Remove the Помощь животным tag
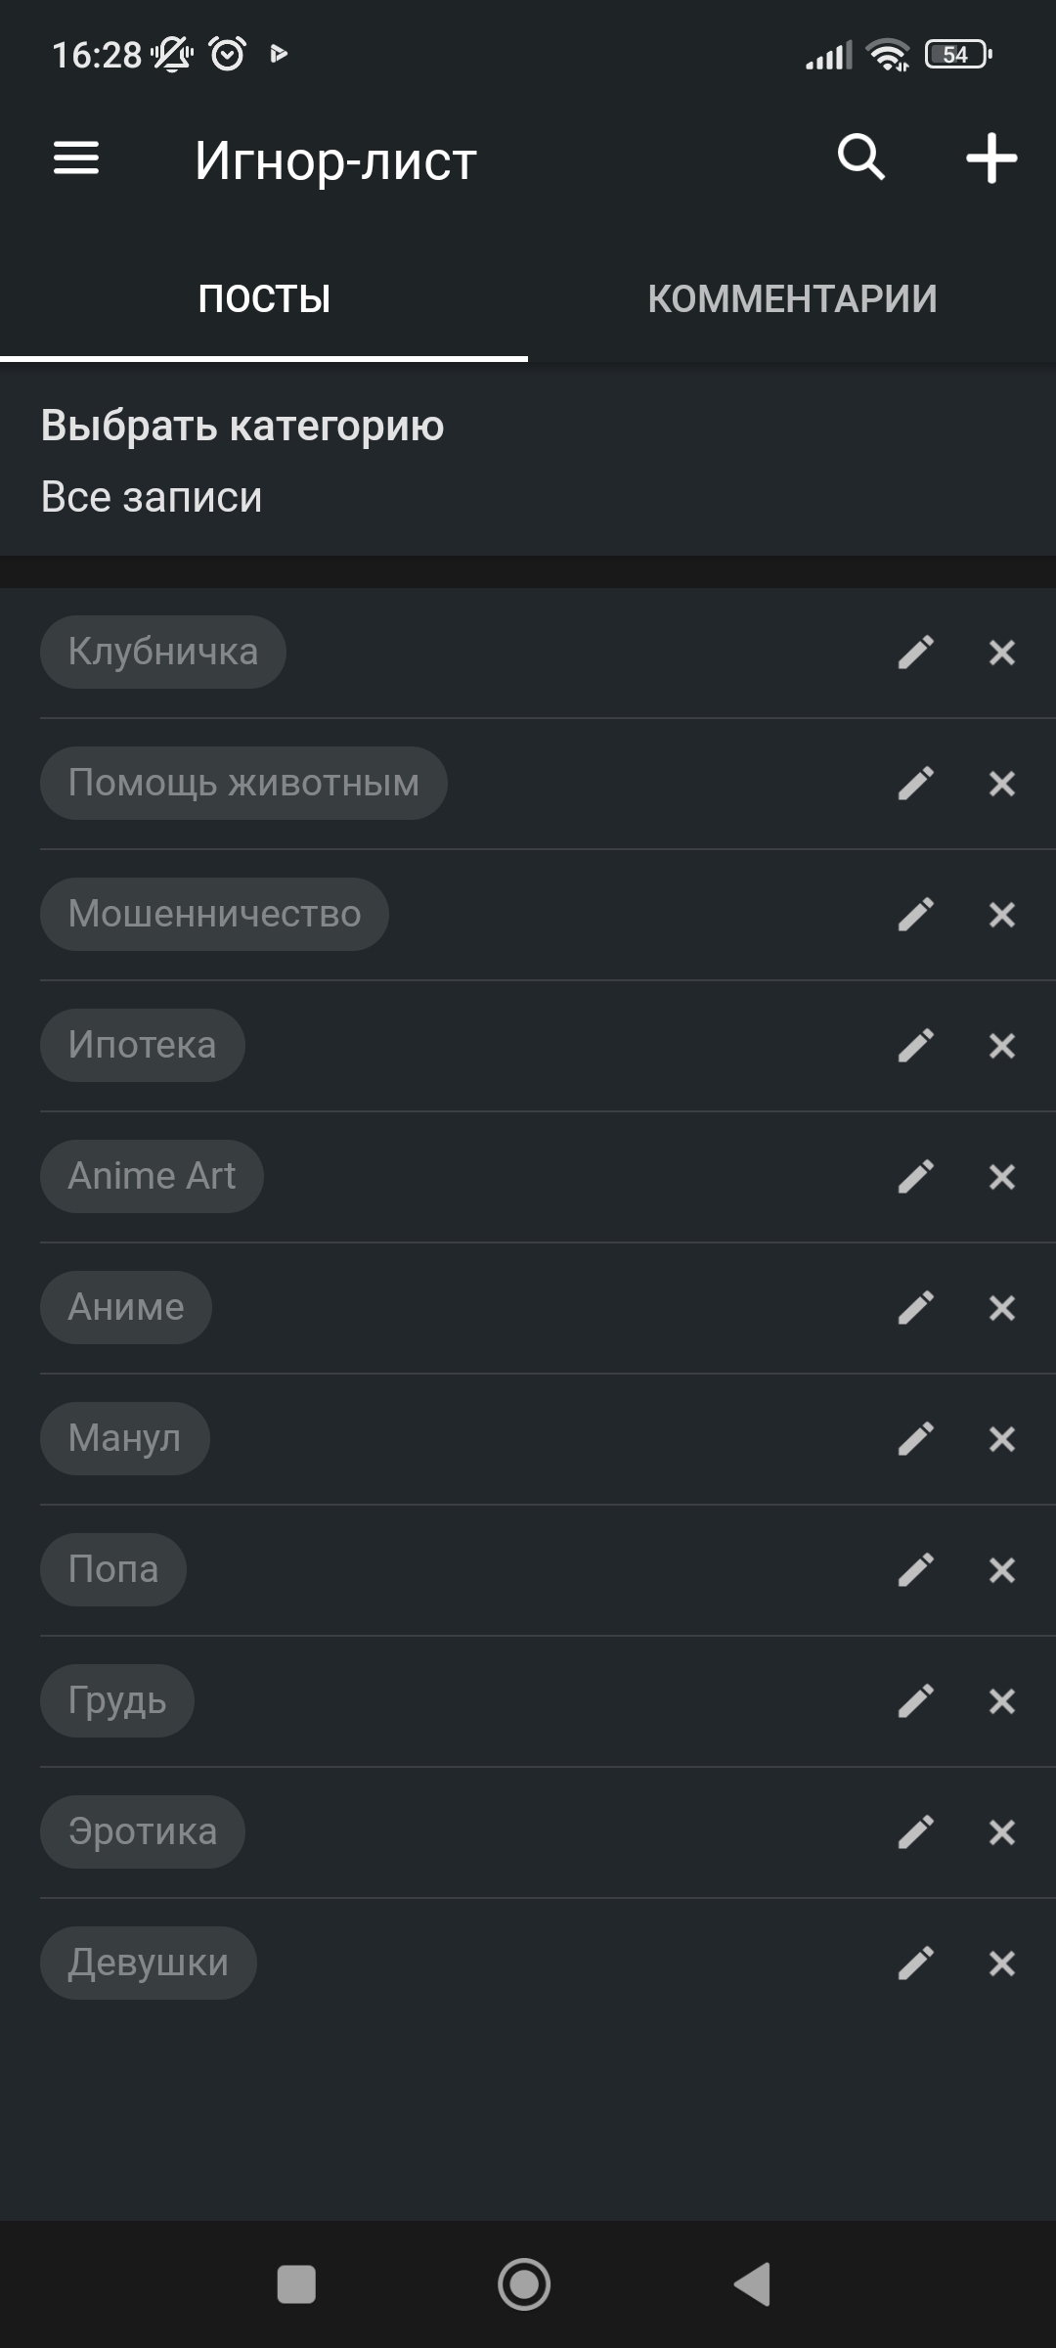This screenshot has width=1056, height=2348. (x=1002, y=784)
